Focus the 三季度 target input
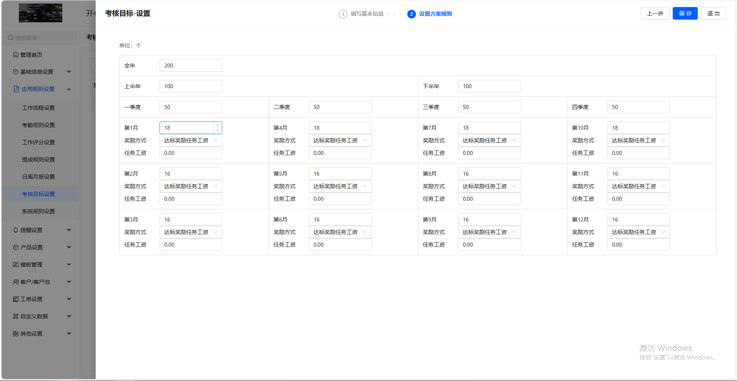 [x=489, y=107]
